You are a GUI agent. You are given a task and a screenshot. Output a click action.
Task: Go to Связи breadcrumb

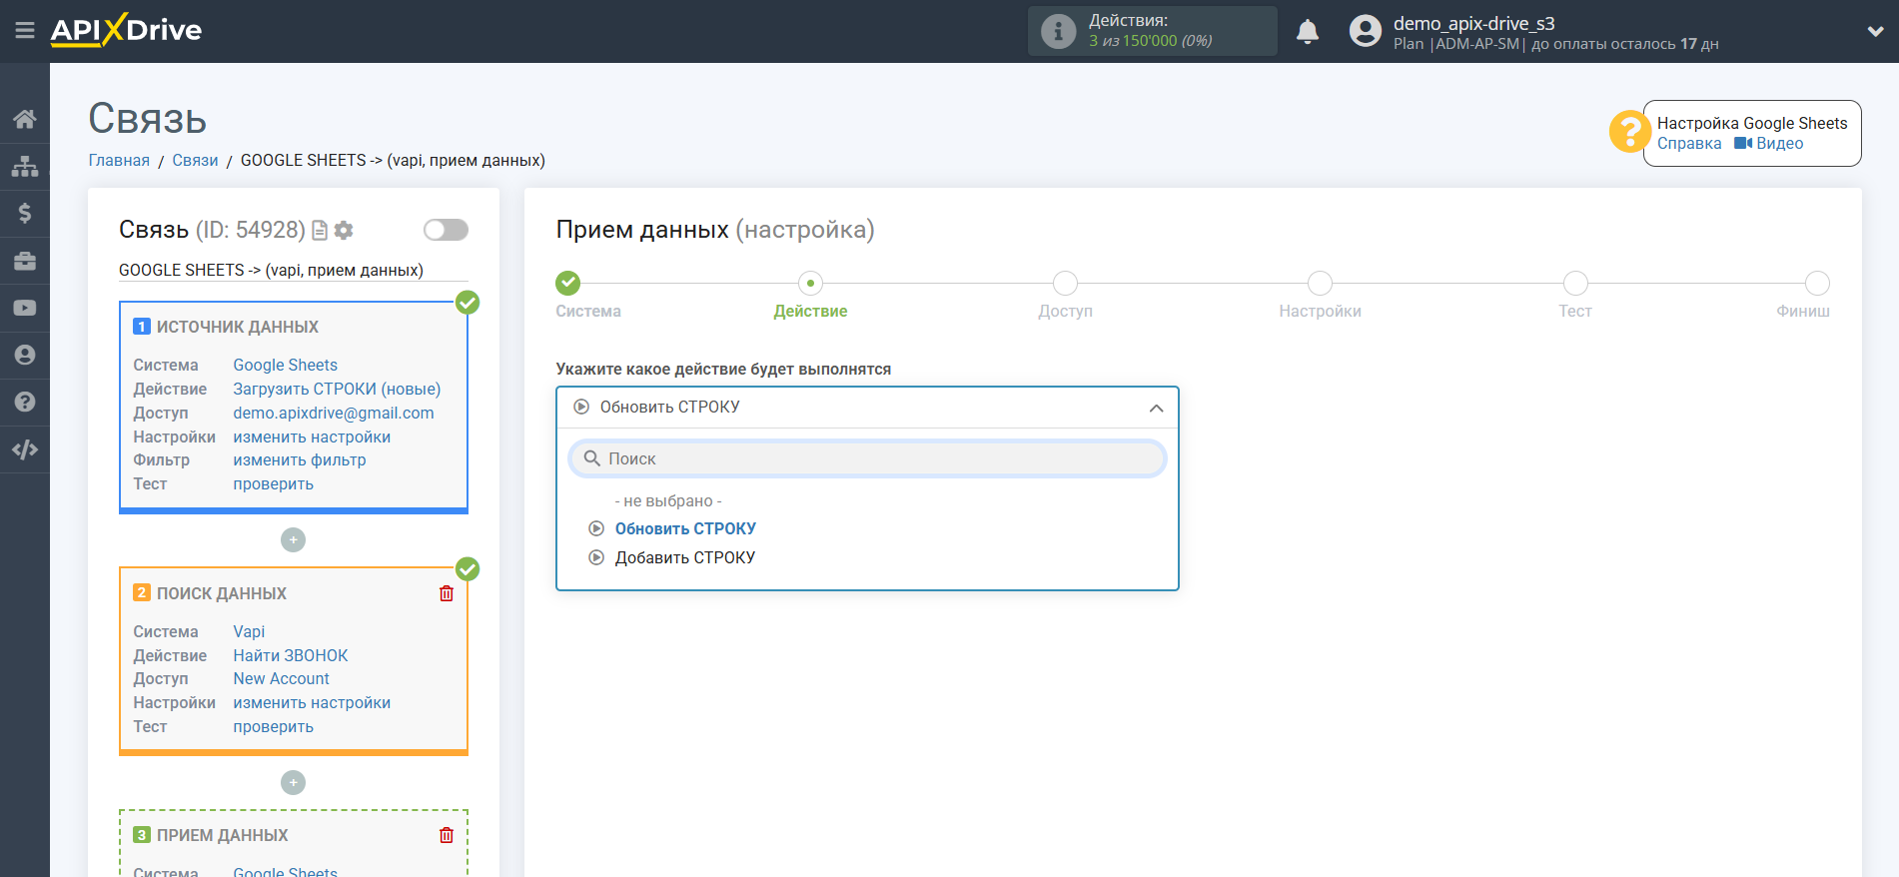195,161
